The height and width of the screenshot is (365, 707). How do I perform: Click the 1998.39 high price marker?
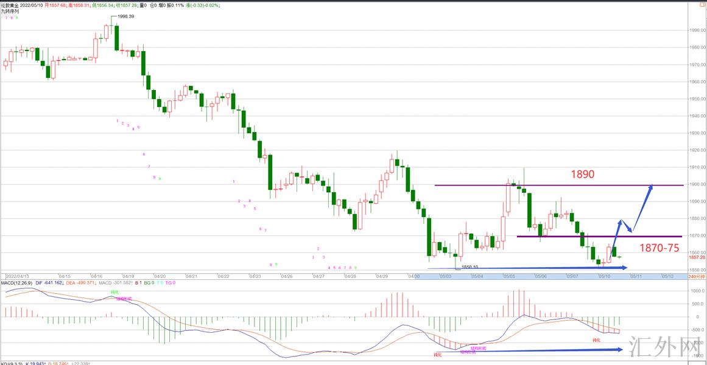pyautogui.click(x=125, y=17)
